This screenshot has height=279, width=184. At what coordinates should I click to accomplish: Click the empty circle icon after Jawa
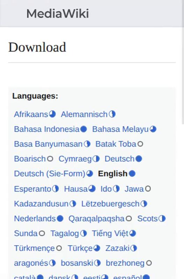coord(148,189)
